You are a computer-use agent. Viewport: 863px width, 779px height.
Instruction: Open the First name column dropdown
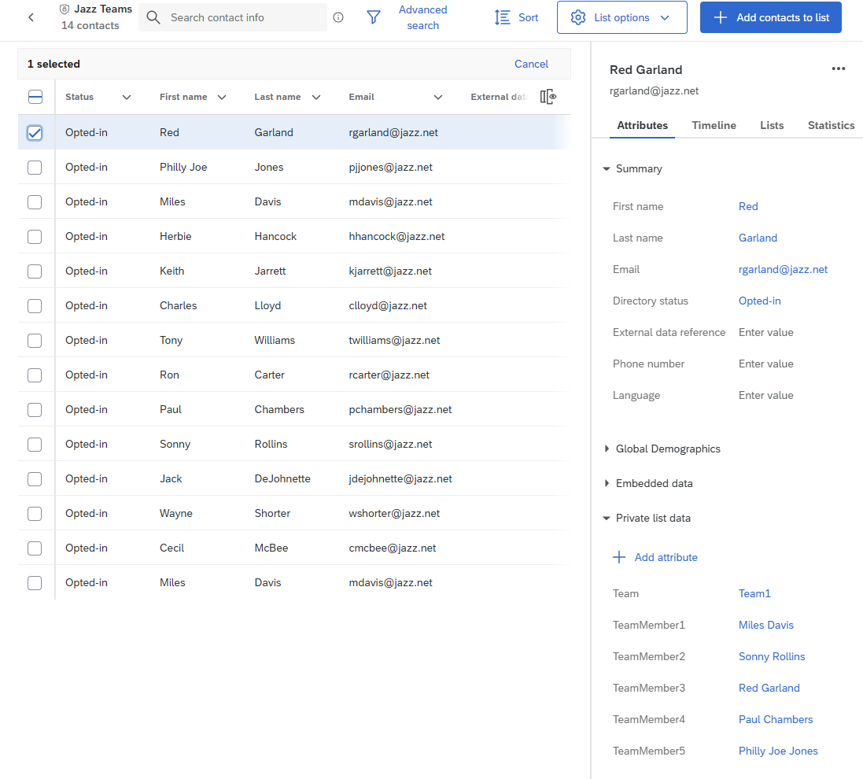(222, 98)
